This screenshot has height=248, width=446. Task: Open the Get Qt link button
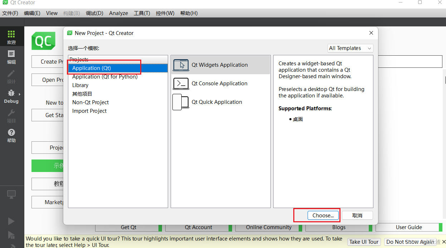coord(129,227)
